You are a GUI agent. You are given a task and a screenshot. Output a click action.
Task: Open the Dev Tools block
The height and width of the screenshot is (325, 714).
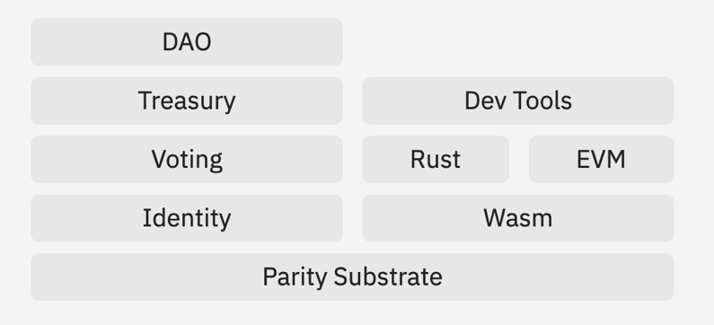point(518,101)
